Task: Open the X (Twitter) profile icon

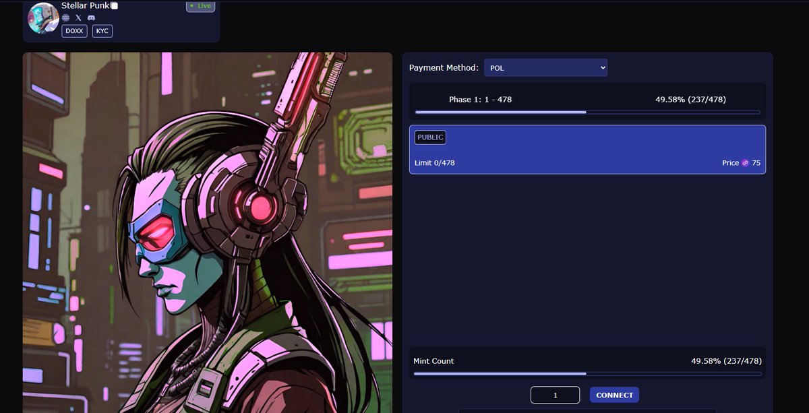Action: click(78, 18)
